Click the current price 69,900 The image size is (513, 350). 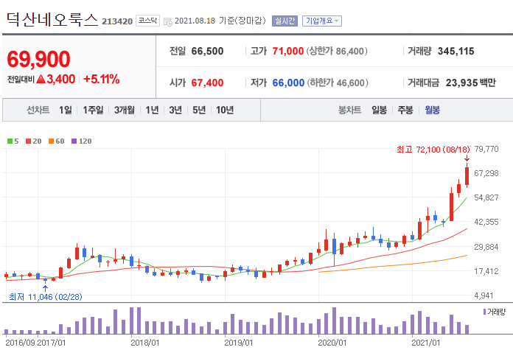pos(38,60)
